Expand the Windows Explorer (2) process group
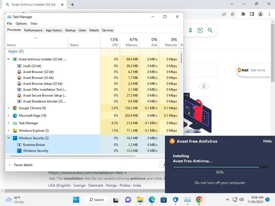 (x=8, y=131)
